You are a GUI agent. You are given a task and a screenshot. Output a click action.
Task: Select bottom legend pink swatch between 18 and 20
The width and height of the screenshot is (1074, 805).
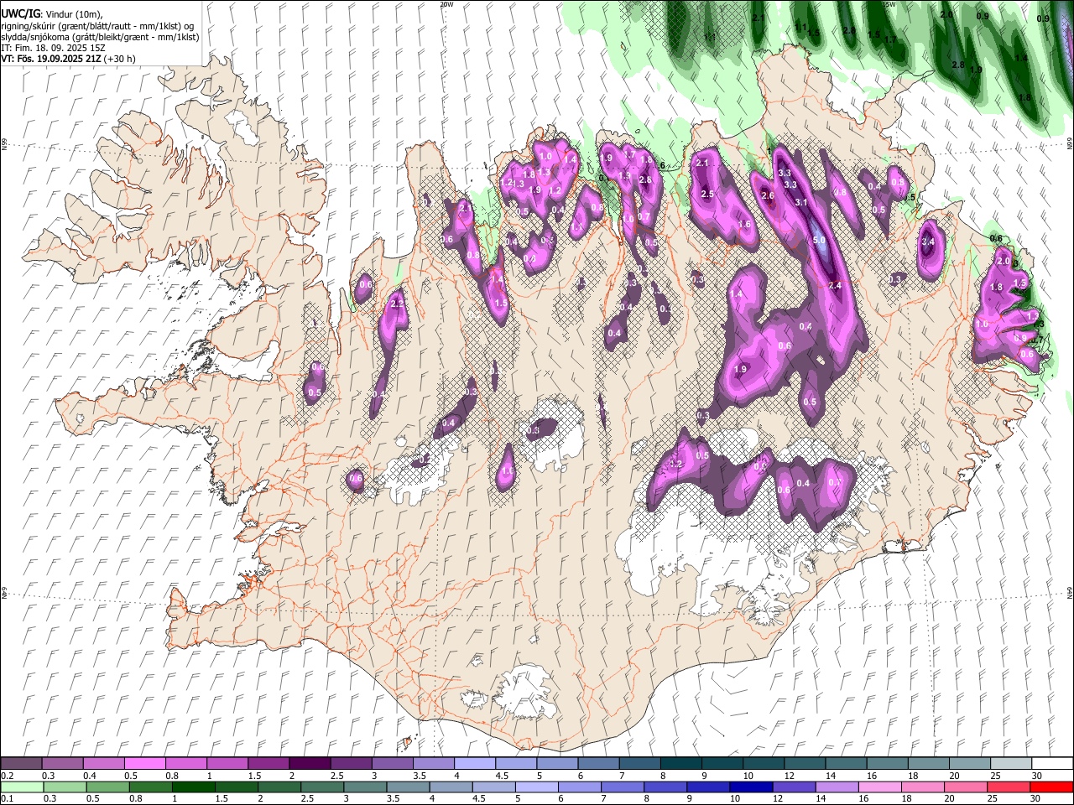click(x=921, y=787)
